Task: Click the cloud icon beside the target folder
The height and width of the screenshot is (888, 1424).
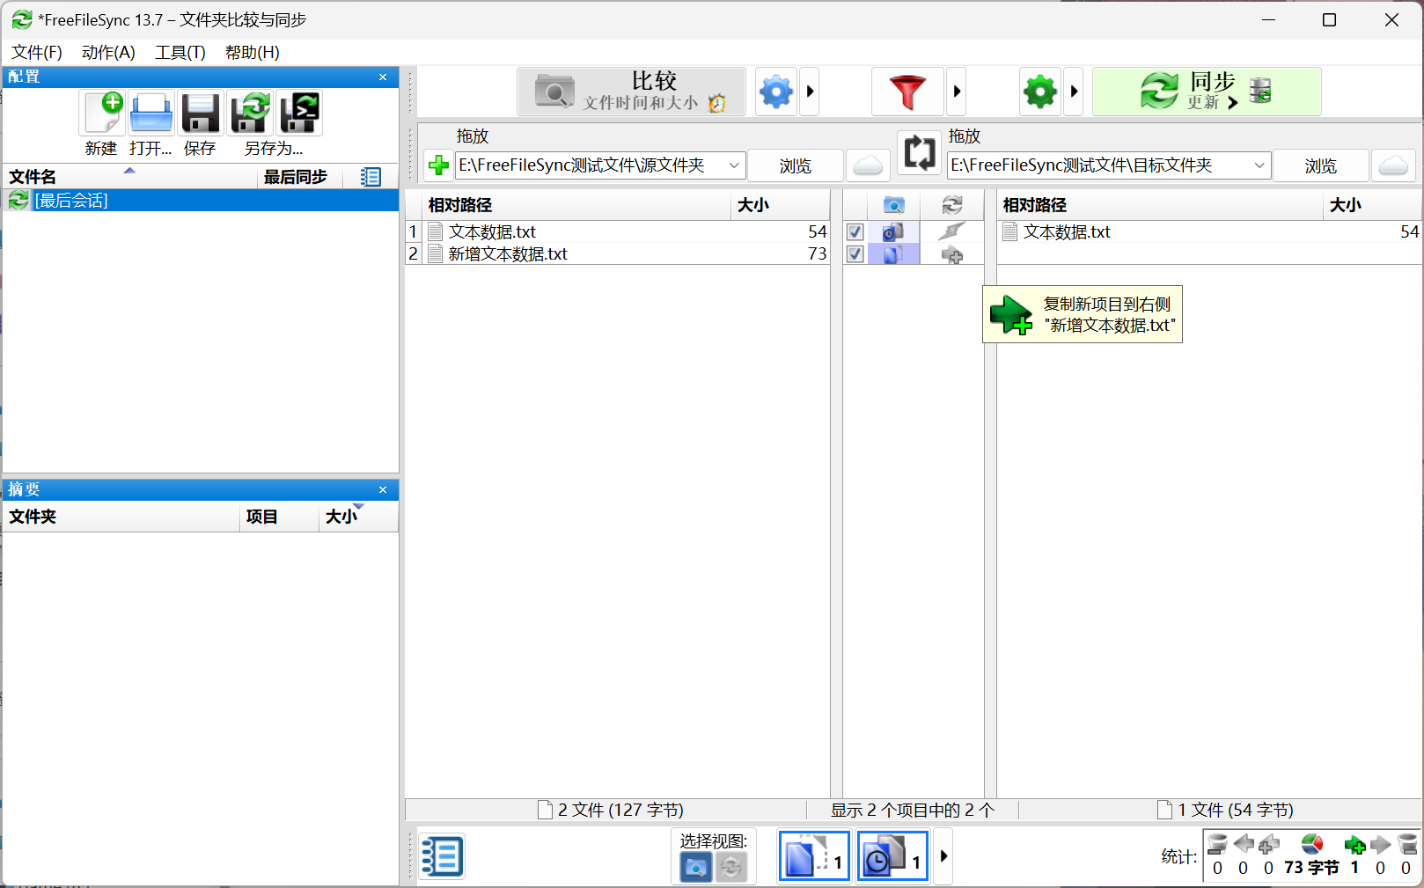Action: click(x=1393, y=165)
